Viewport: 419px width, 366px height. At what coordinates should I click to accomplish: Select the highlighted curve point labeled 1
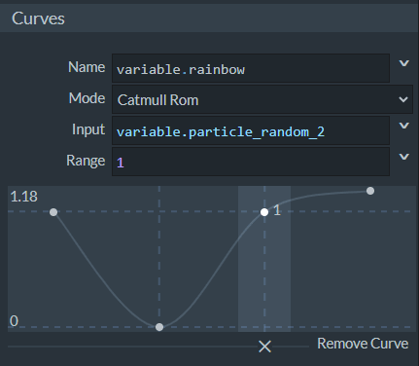tap(264, 212)
